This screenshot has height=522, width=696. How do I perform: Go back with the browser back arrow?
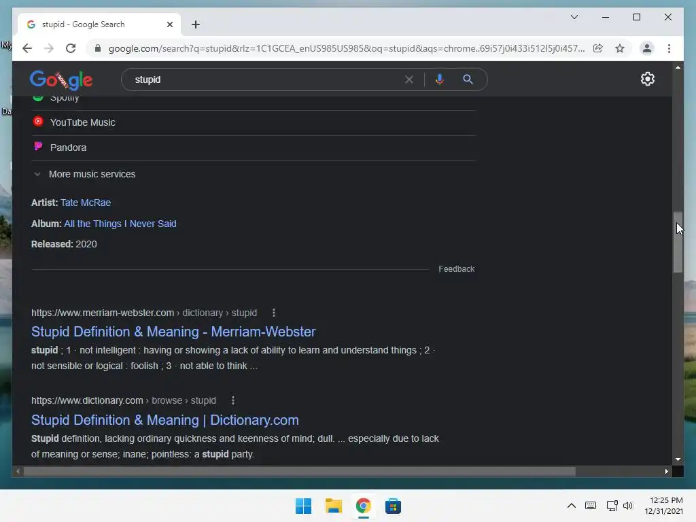(x=27, y=48)
